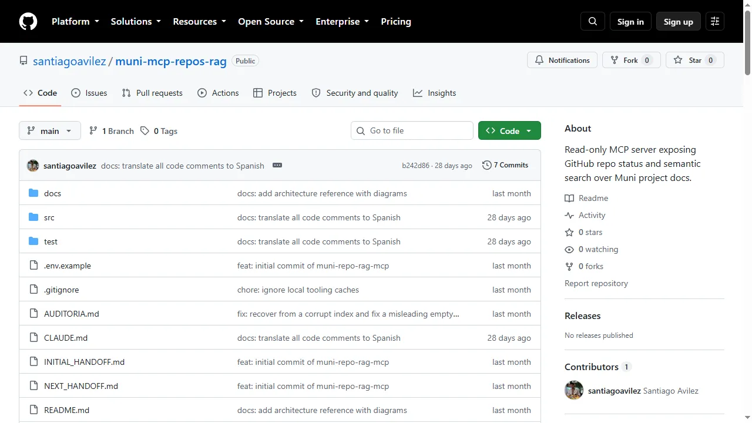Screen dimensions: 752x423
Task: Open the docs folder
Action: point(52,193)
